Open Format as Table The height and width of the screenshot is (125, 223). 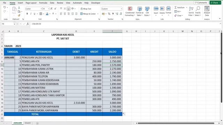[x=139, y=11]
